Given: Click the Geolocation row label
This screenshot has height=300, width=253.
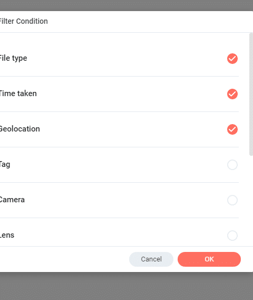Looking at the screenshot, I should tap(20, 129).
